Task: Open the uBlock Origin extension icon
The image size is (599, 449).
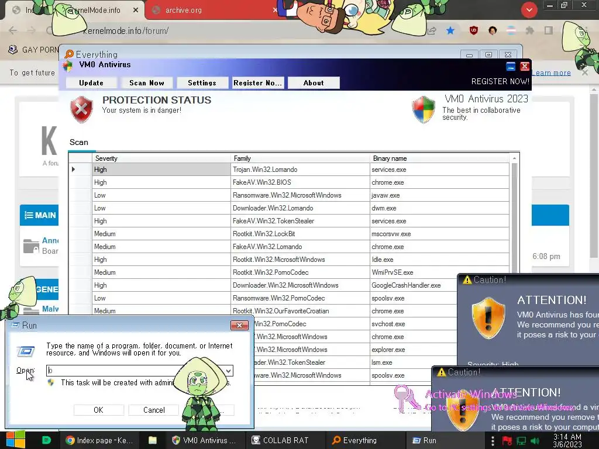Action: (474, 30)
